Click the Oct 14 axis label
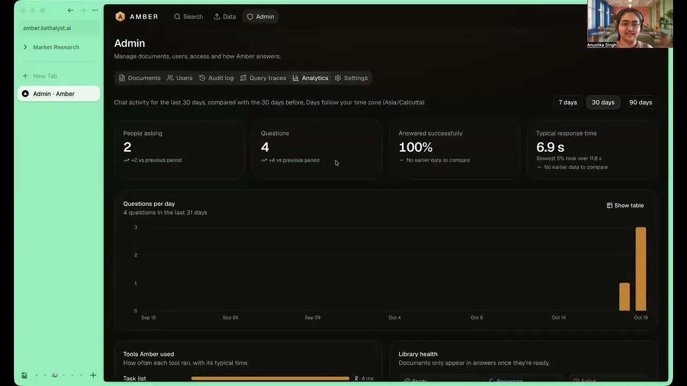 (559, 318)
